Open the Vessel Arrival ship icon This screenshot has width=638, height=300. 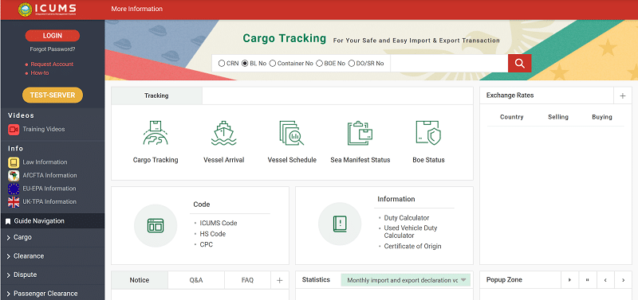[223, 133]
